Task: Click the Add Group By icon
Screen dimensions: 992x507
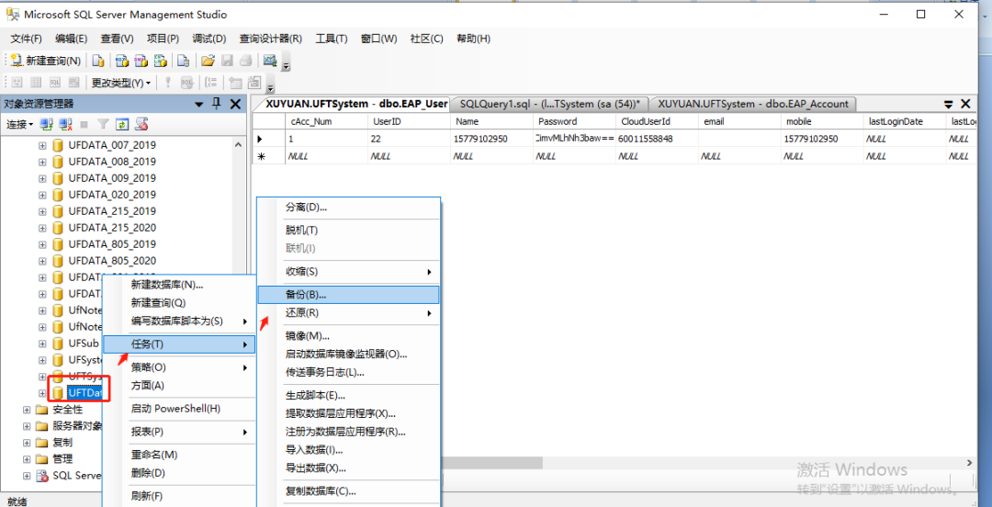Action: [x=212, y=83]
